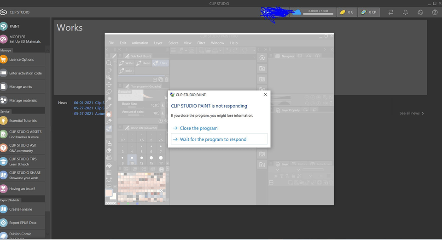
Task: Open settings gear in Clip Studio top bar
Action: tap(420, 12)
